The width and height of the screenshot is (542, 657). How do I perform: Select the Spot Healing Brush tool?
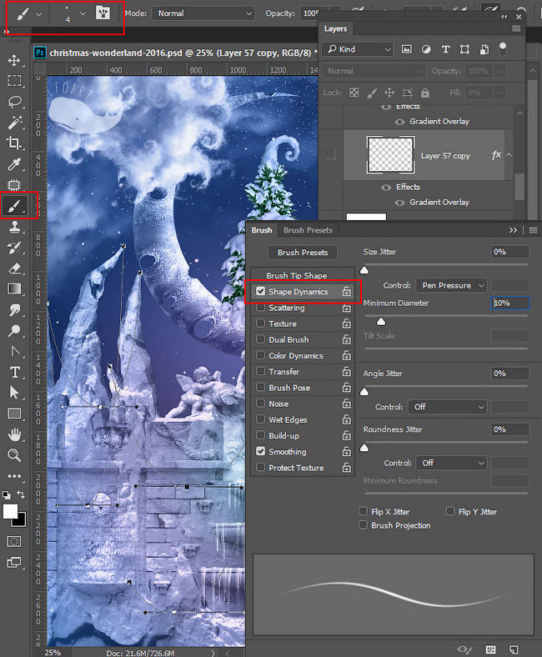[14, 185]
